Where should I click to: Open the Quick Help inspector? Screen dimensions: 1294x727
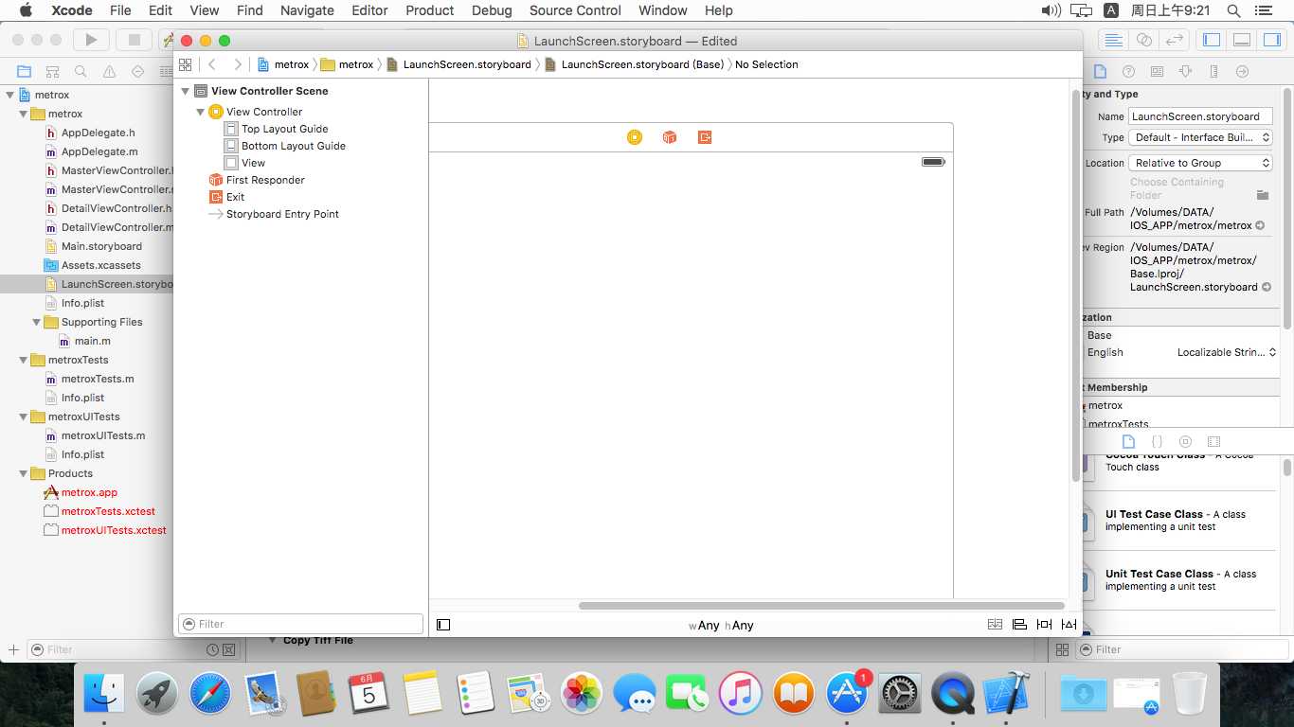point(1128,71)
